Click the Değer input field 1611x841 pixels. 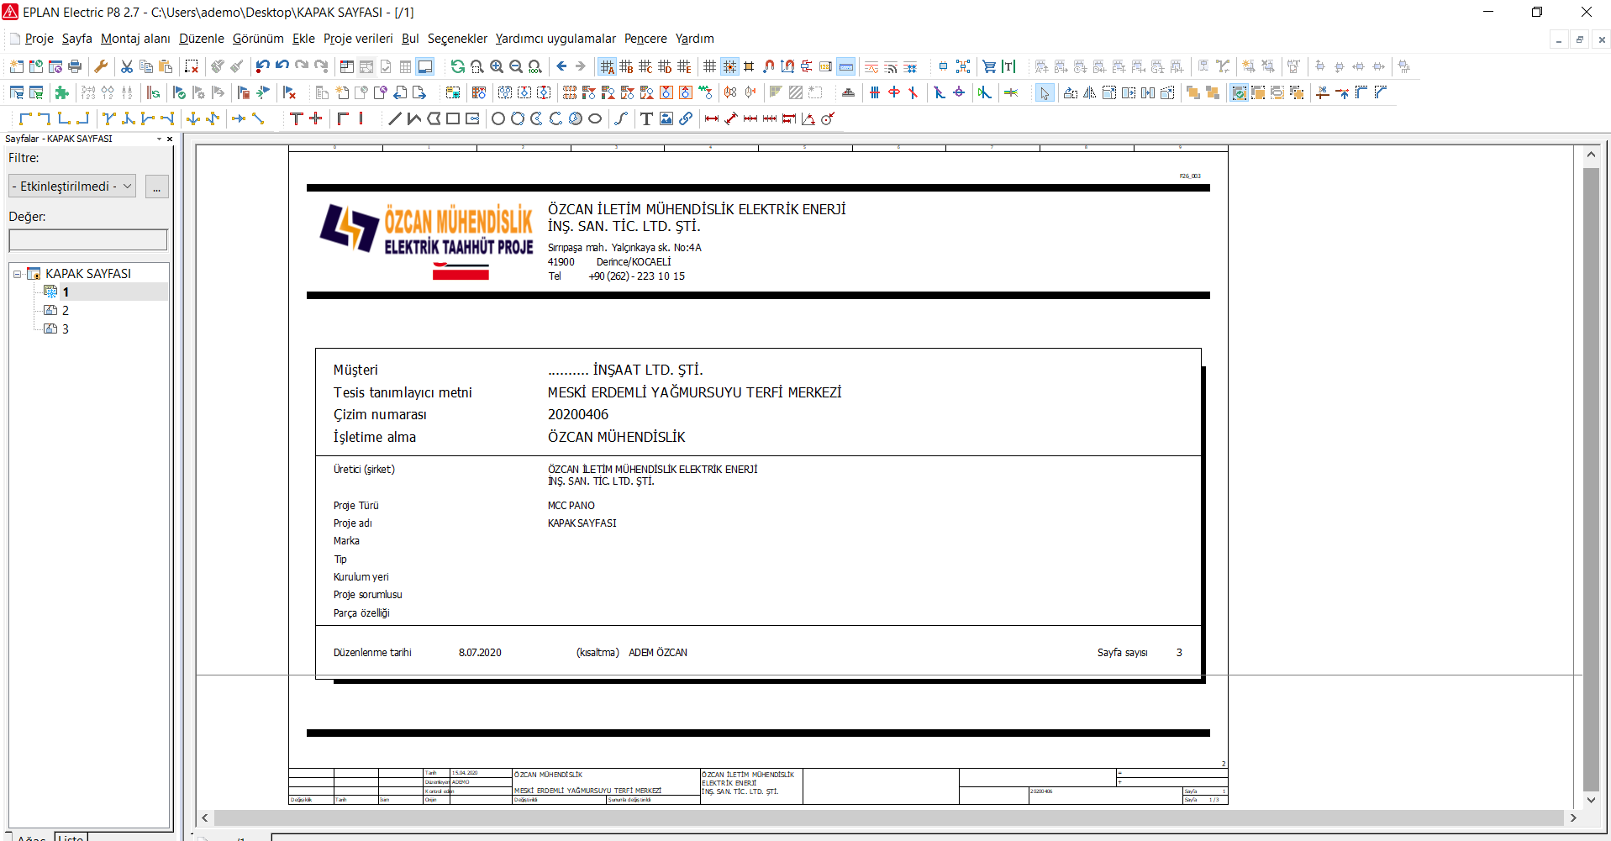88,240
